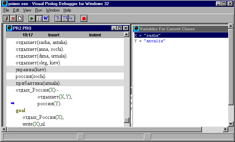The image size is (235, 142).
Task: Start program with green Run arrow
Action: [x=32, y=18]
